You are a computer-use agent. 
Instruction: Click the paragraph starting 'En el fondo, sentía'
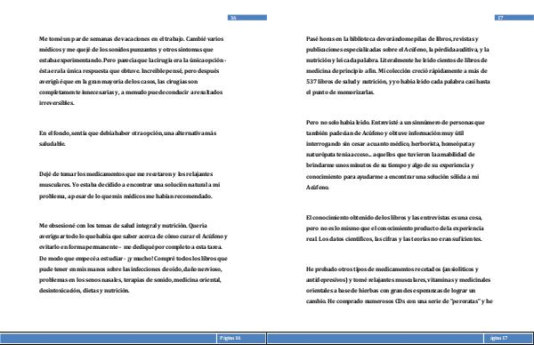tap(127, 138)
